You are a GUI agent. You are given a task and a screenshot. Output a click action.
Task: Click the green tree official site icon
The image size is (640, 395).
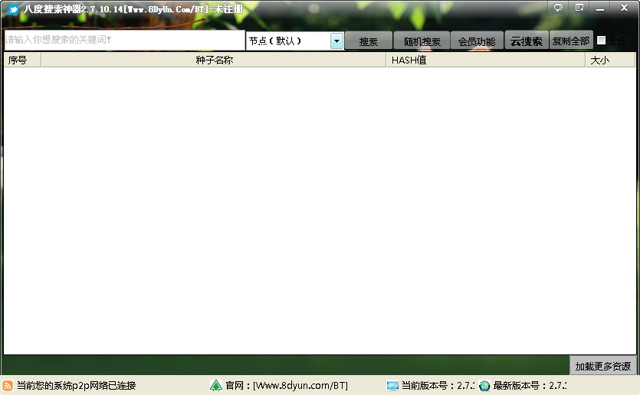(x=216, y=386)
